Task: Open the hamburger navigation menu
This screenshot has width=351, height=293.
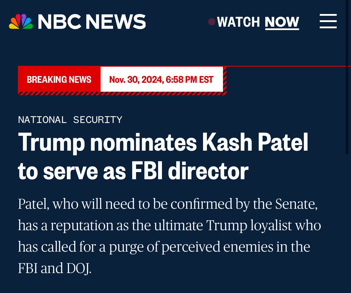Action: tap(328, 22)
